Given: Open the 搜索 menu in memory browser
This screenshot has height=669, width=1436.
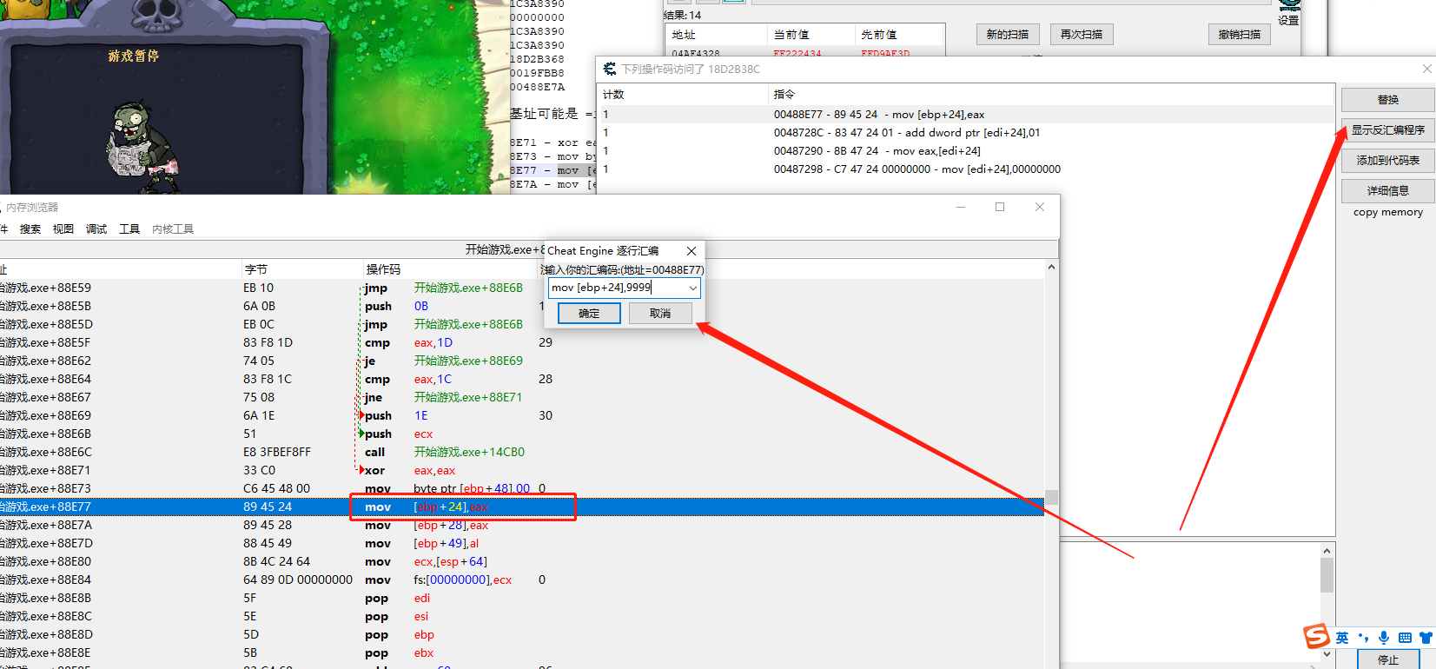Looking at the screenshot, I should 30,229.
